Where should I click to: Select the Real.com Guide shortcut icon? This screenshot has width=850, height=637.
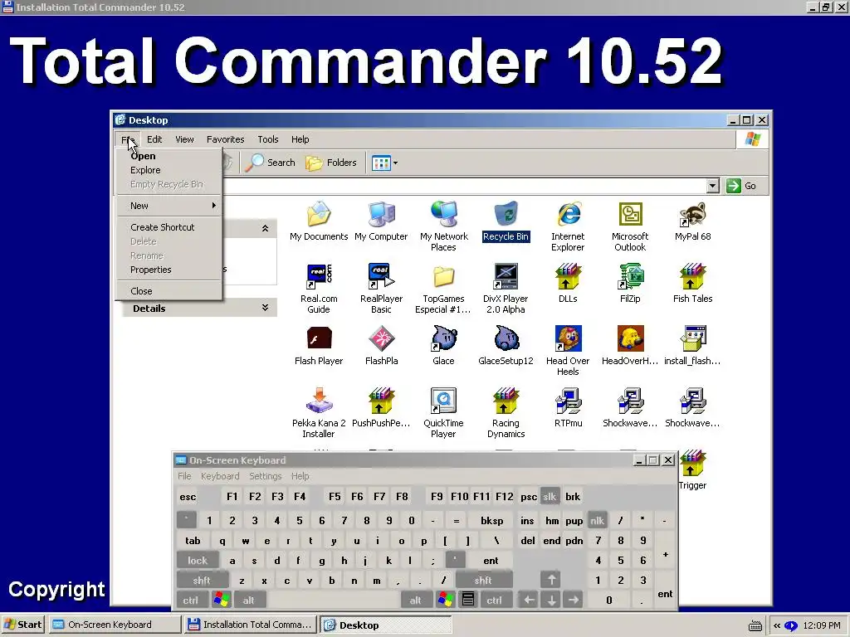[x=319, y=275]
